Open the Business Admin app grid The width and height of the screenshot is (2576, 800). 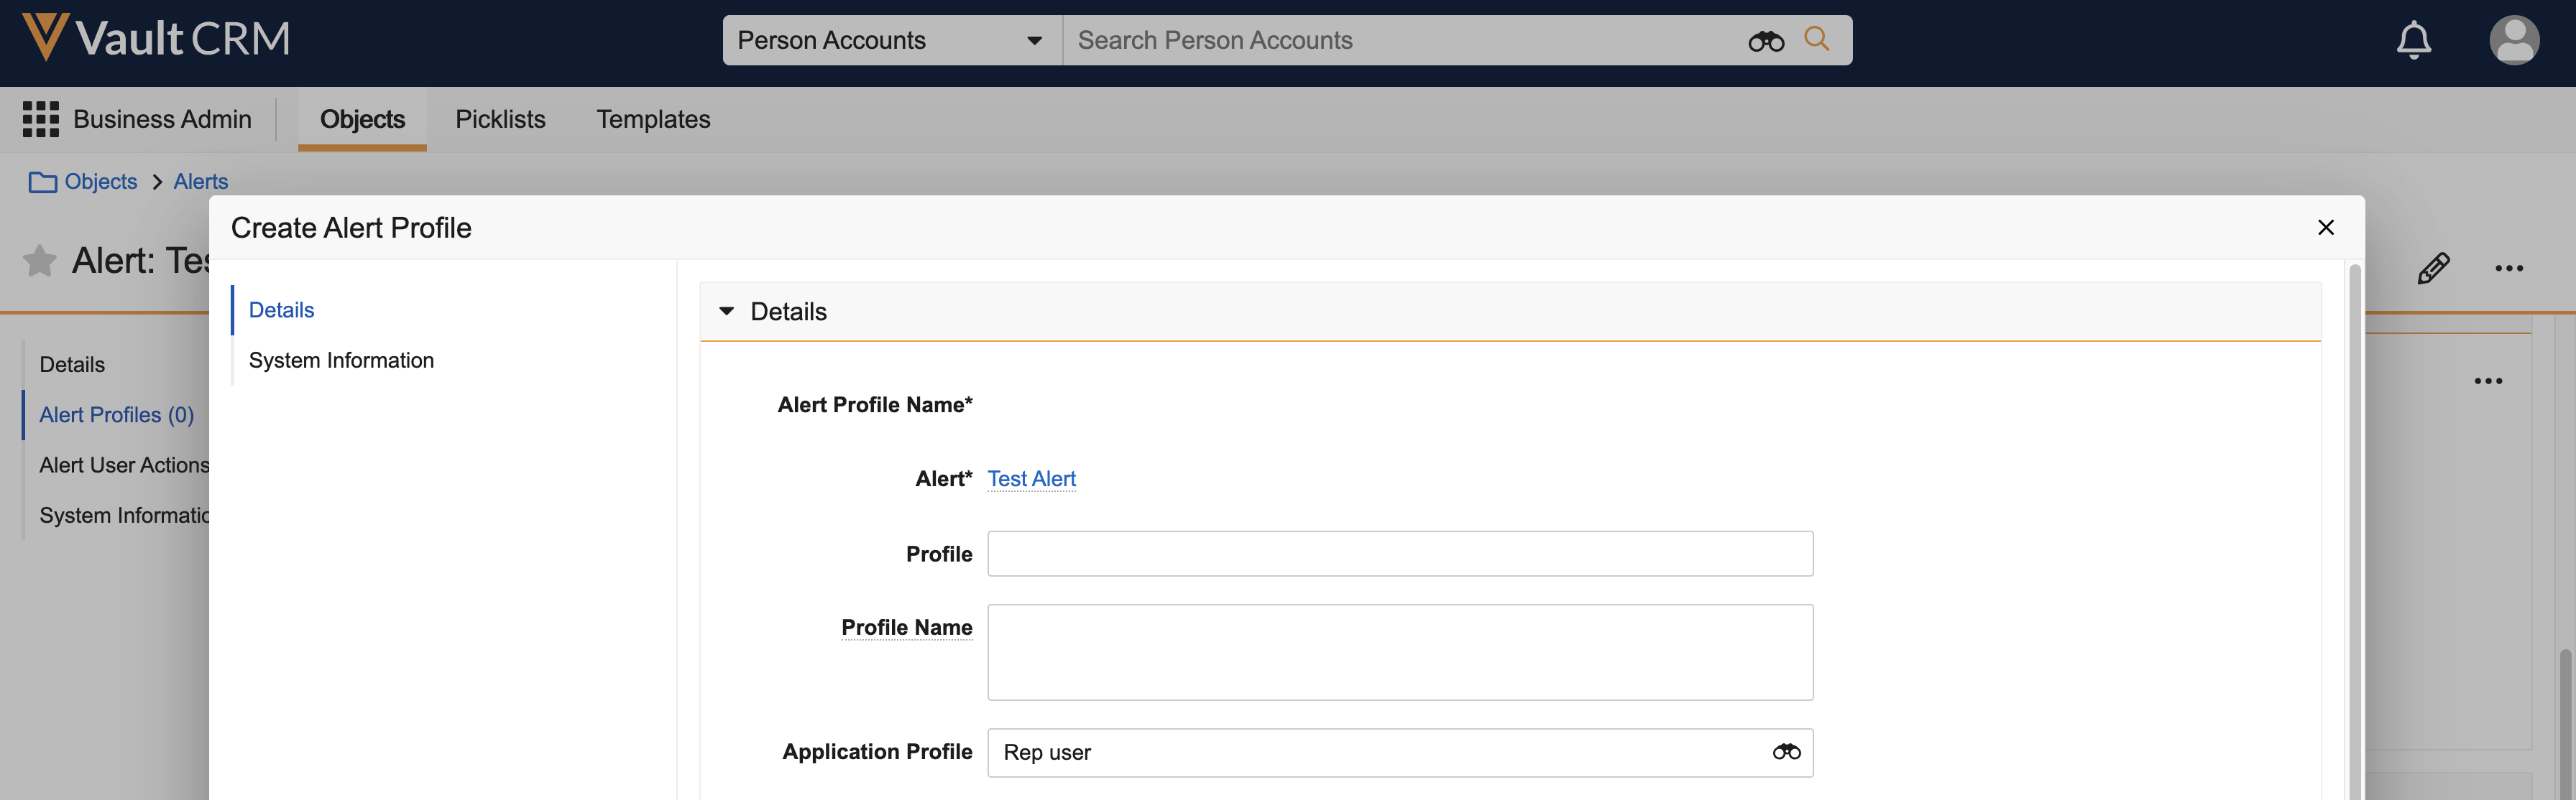40,119
